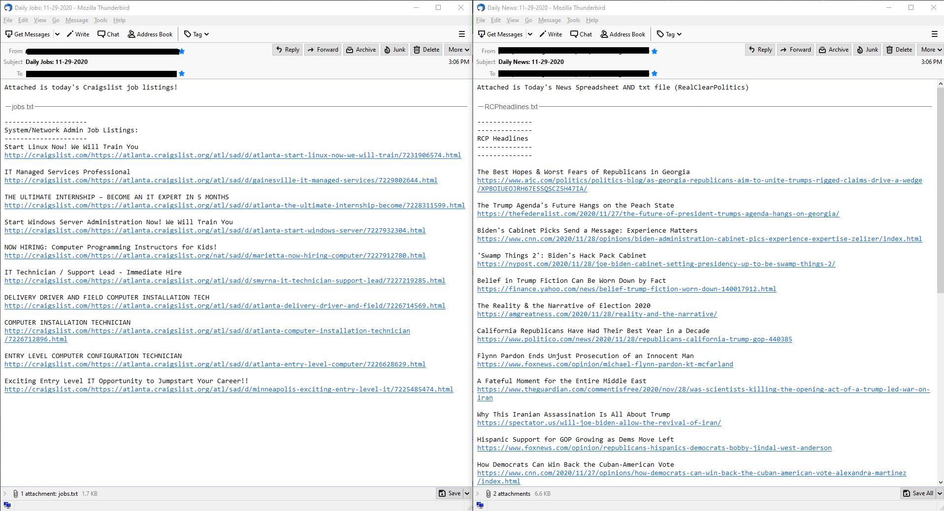
Task: Click Get Messages in the Daily Jobs window
Action: click(x=28, y=34)
